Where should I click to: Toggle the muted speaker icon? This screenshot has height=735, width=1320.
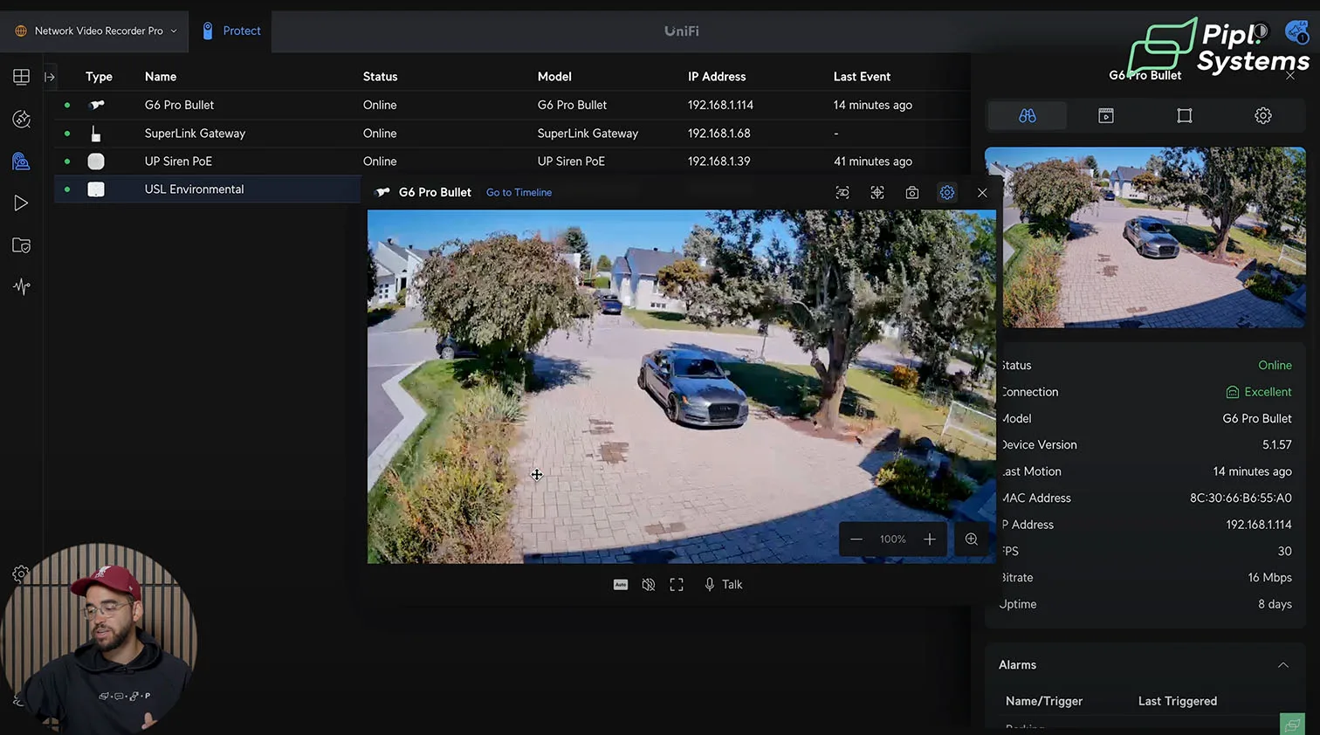649,585
